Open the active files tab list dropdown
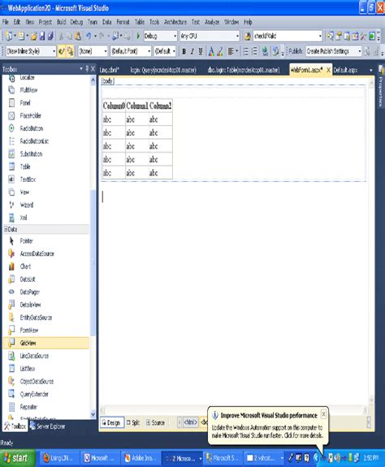Screen dimensions: 385x467 [370, 71]
